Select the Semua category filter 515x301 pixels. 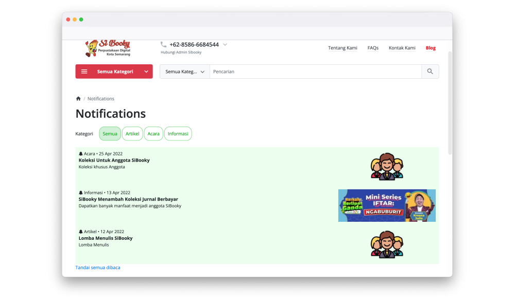(x=110, y=134)
